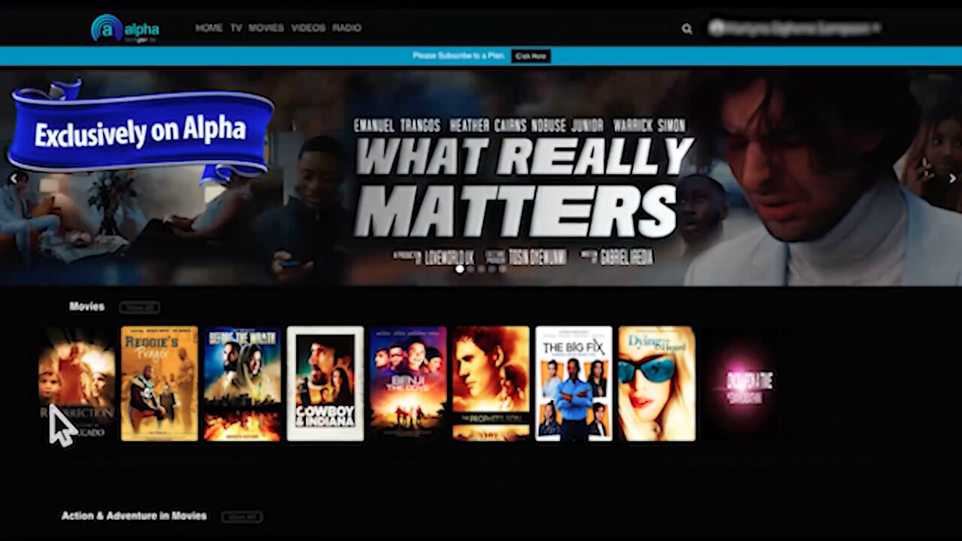This screenshot has width=962, height=541.
Task: Open The Big Fix poster
Action: pyautogui.click(x=574, y=383)
